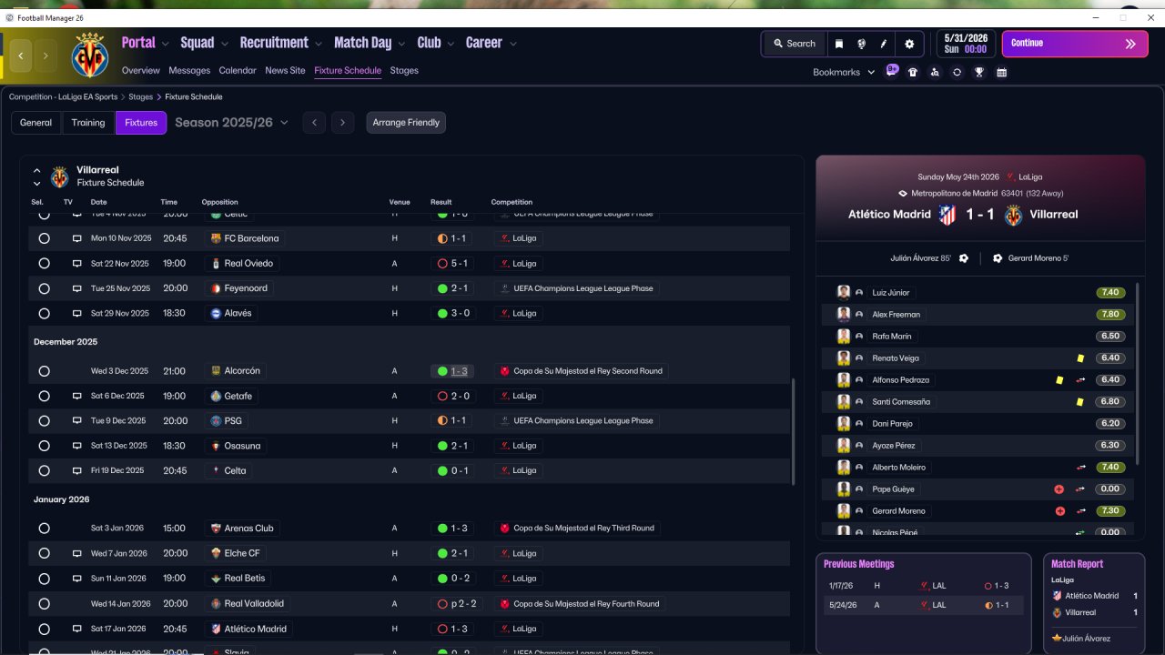Click the fixture list vertical scrollbar

pyautogui.click(x=794, y=432)
